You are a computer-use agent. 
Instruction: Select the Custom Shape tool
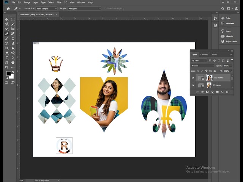point(7,63)
